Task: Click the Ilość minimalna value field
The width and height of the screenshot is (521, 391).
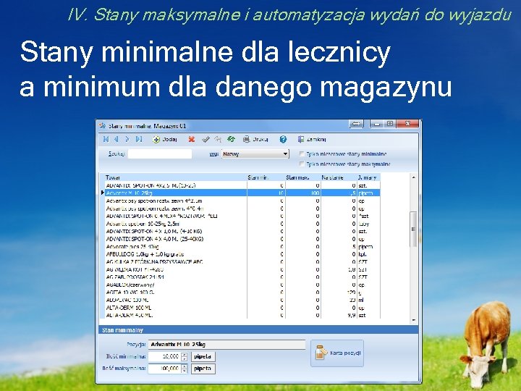Action: pos(164,356)
